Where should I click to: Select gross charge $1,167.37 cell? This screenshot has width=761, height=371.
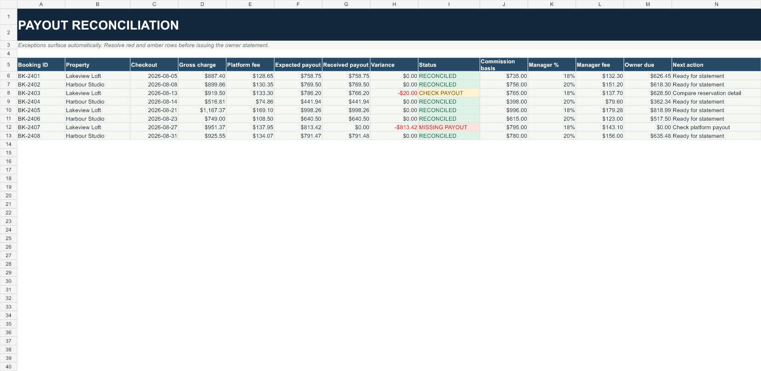click(202, 110)
